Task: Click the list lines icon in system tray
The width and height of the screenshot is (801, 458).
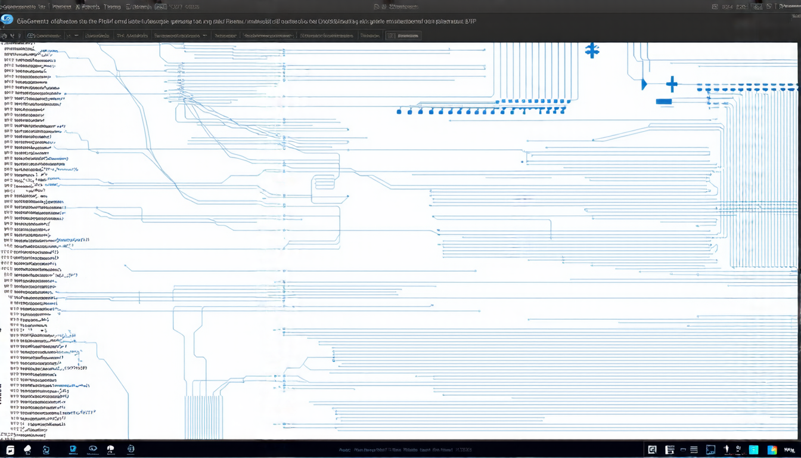Action: [694, 450]
